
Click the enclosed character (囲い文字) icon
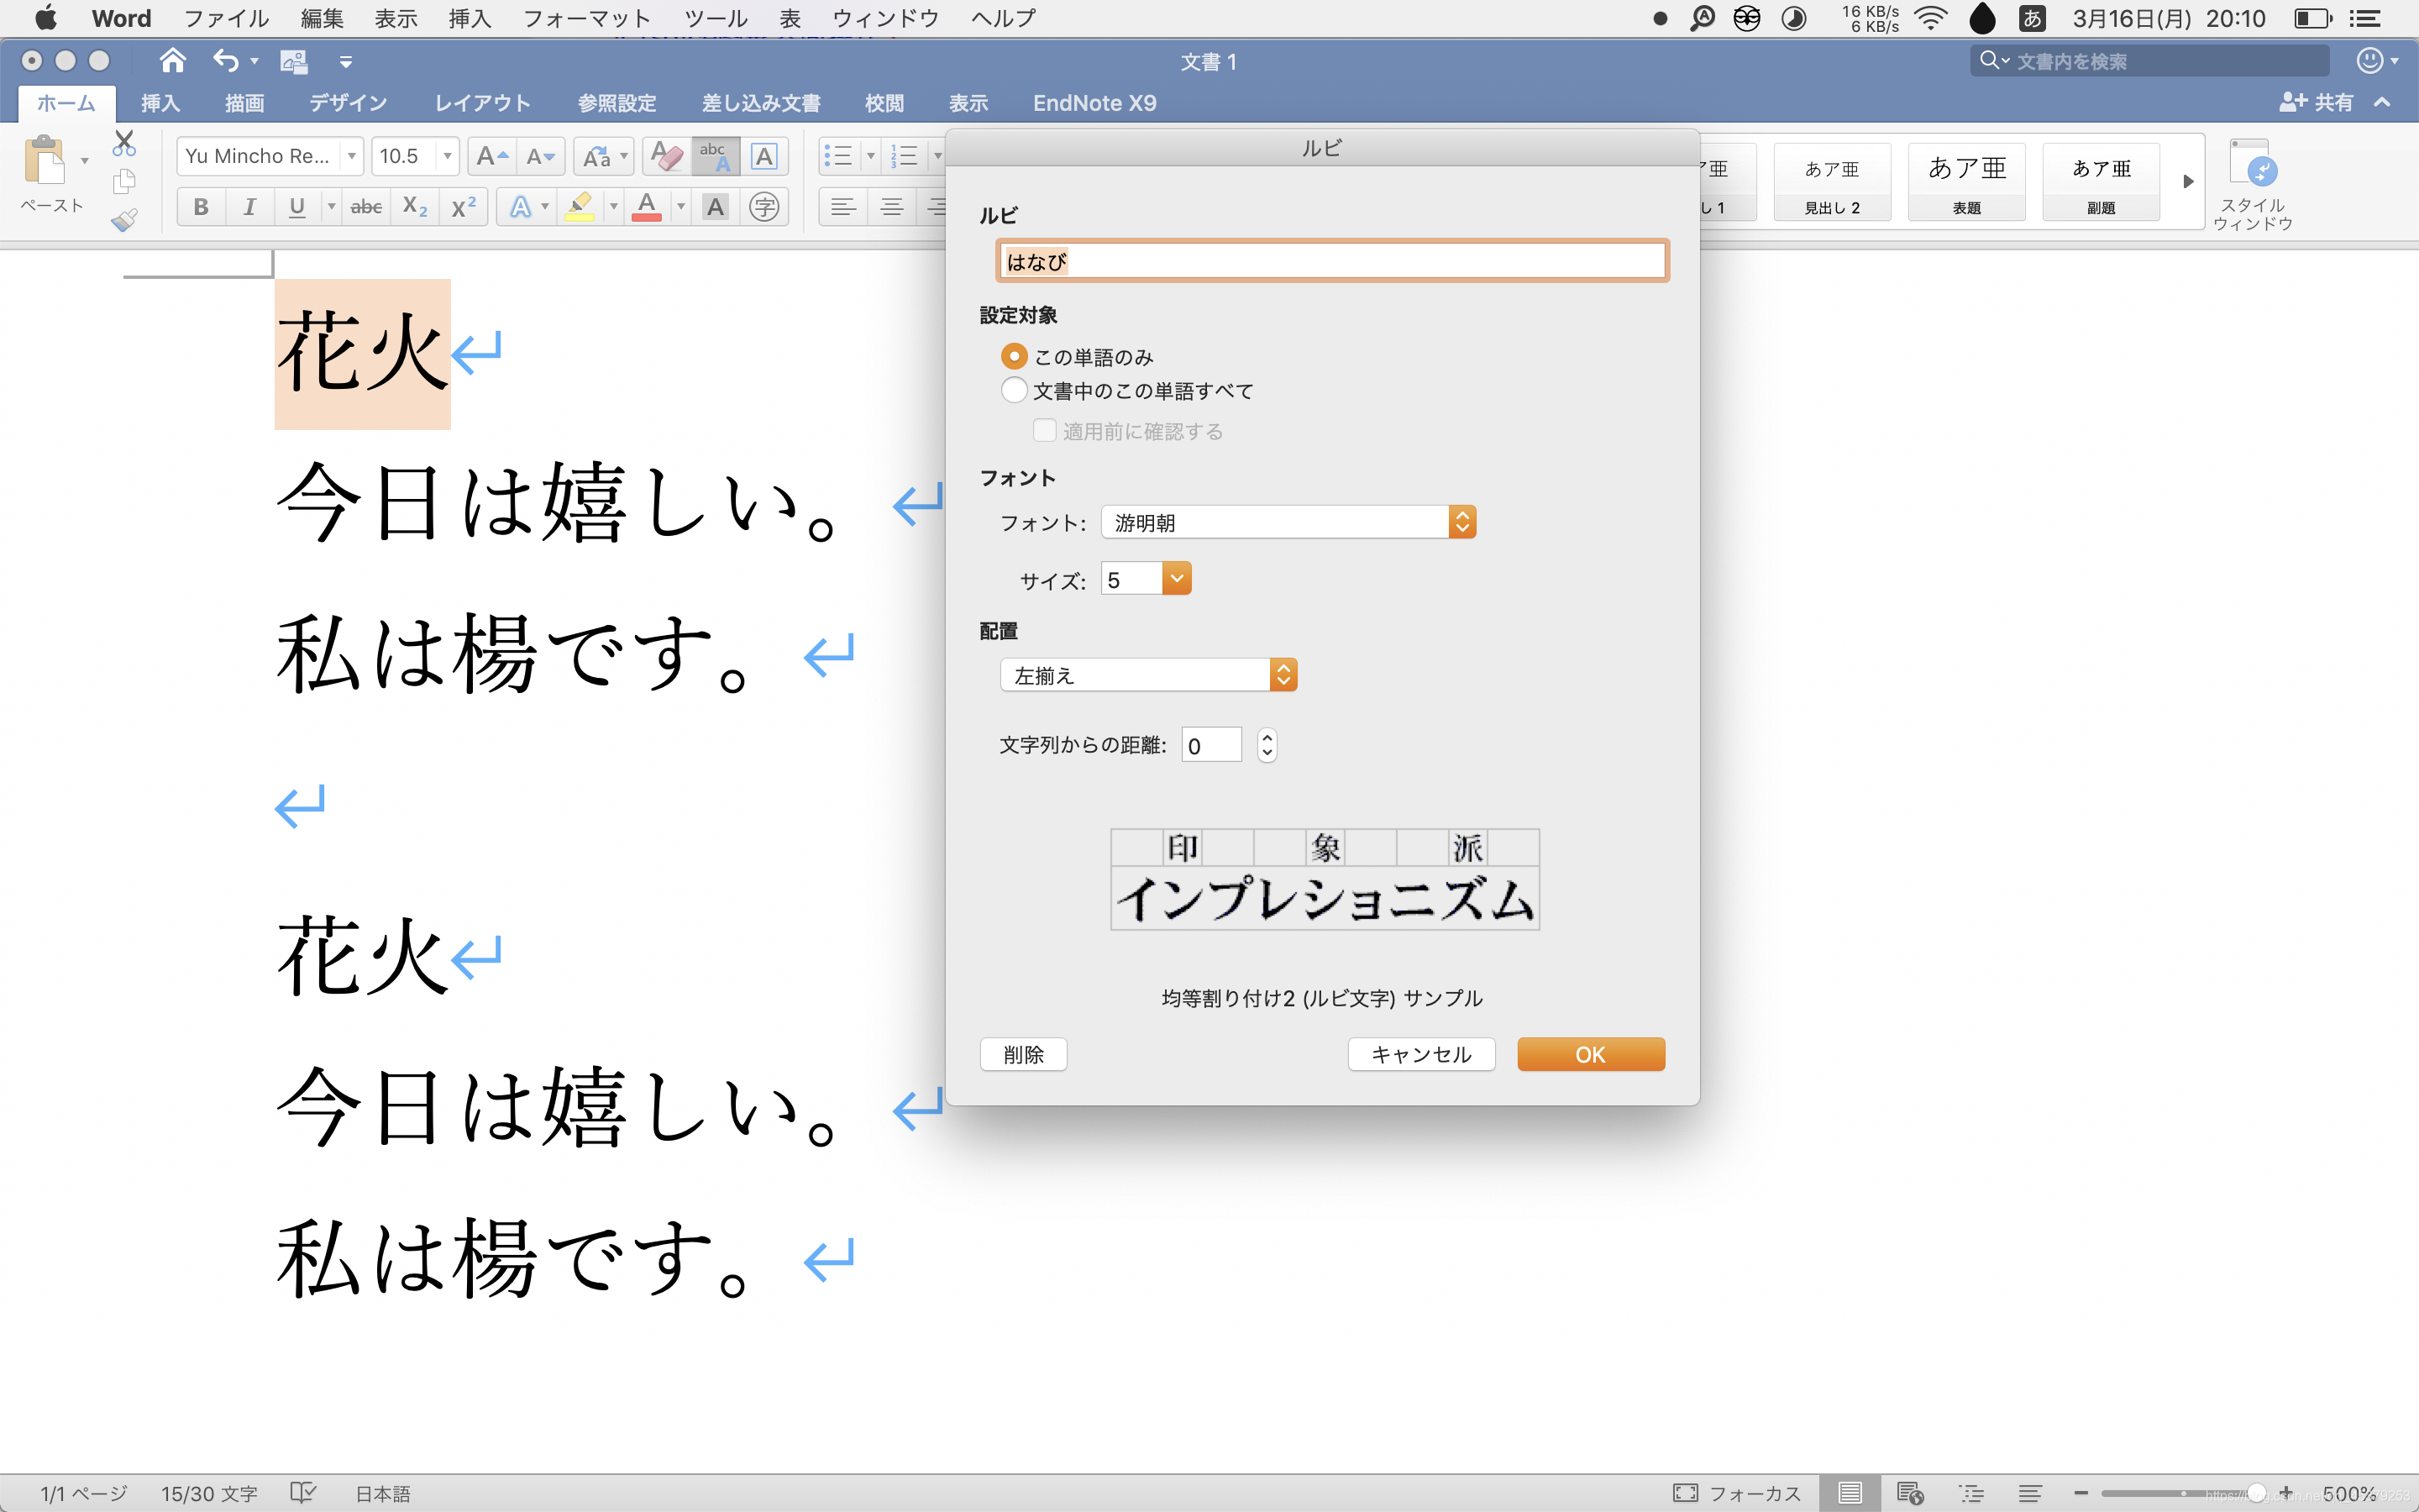coord(763,207)
